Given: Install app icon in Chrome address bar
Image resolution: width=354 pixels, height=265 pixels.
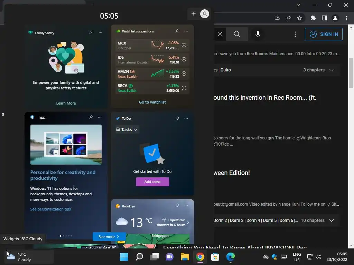Looking at the screenshot, I should [x=277, y=18].
